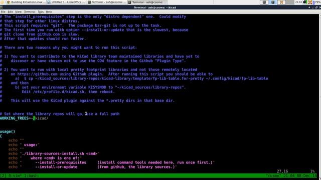Screen dimensions: 321x180
Task: Click 'https://github.com' URL in comment
Action: click(x=37, y=74)
